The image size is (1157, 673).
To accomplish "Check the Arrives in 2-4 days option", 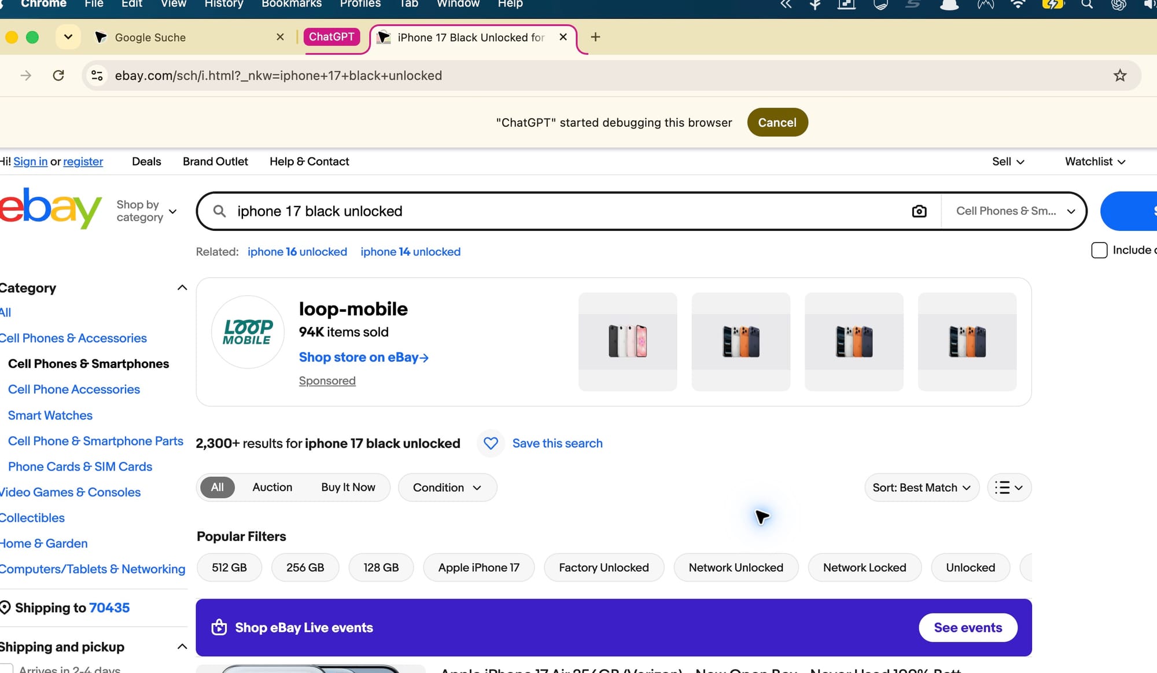I will (6, 668).
